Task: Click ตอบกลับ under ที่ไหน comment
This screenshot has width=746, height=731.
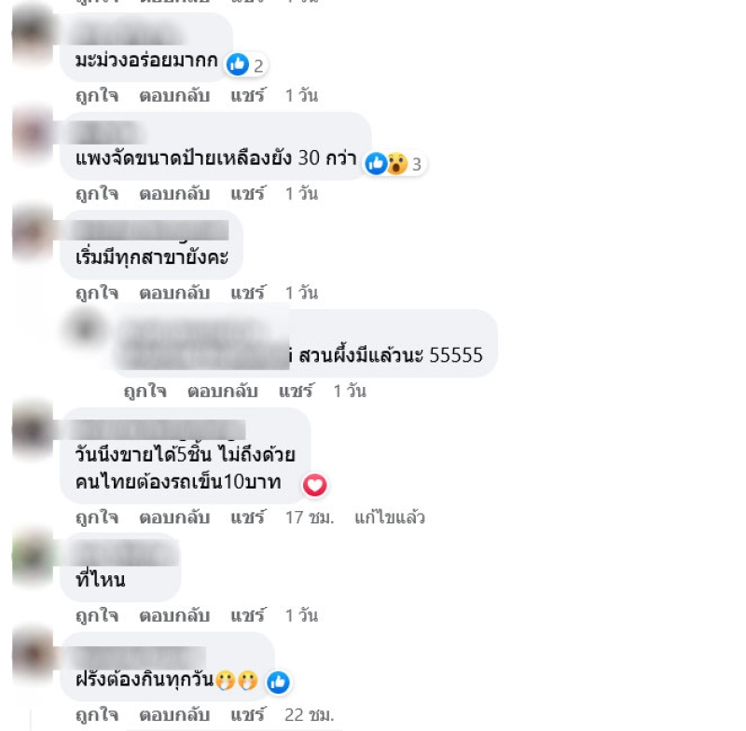Action: pyautogui.click(x=174, y=616)
